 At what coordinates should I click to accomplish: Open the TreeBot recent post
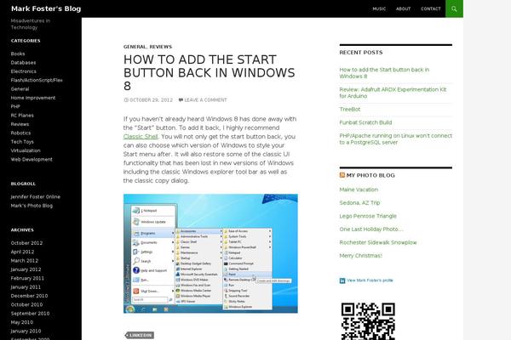[x=350, y=110]
